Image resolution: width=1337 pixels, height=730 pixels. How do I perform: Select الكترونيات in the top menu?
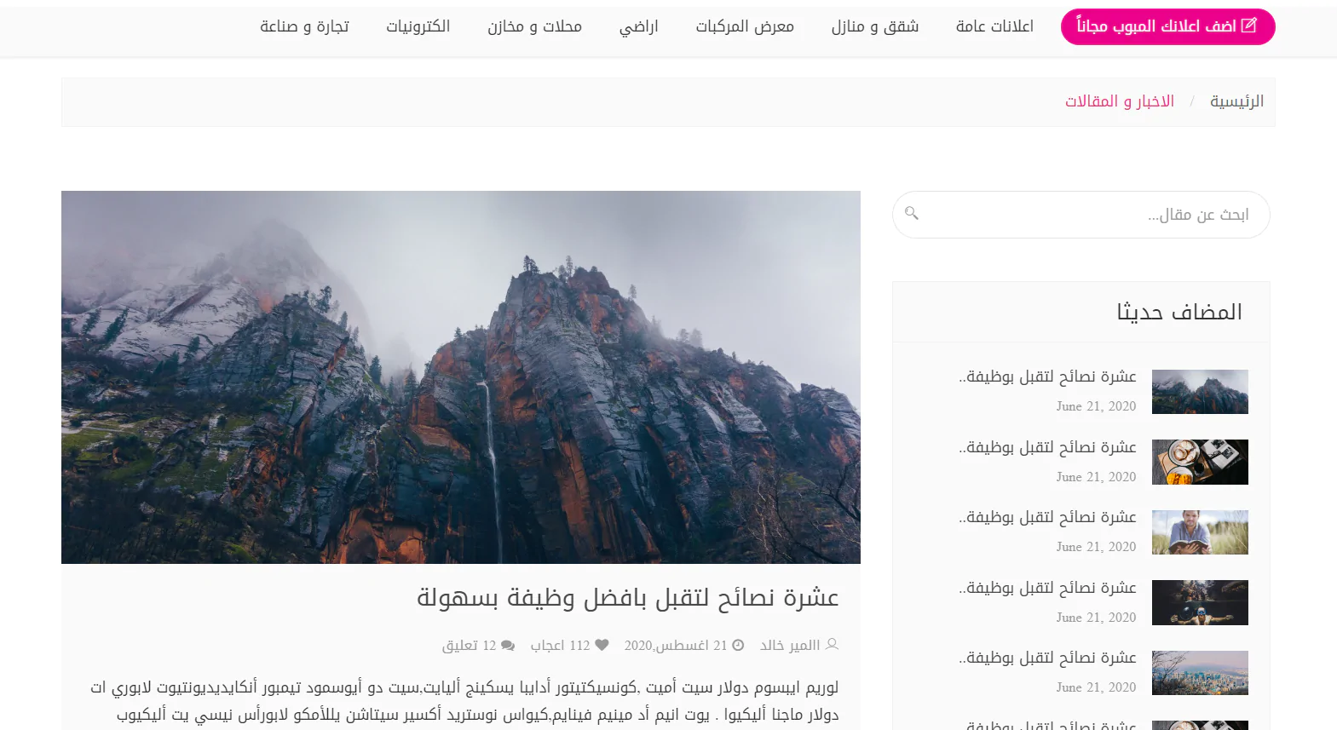point(418,26)
